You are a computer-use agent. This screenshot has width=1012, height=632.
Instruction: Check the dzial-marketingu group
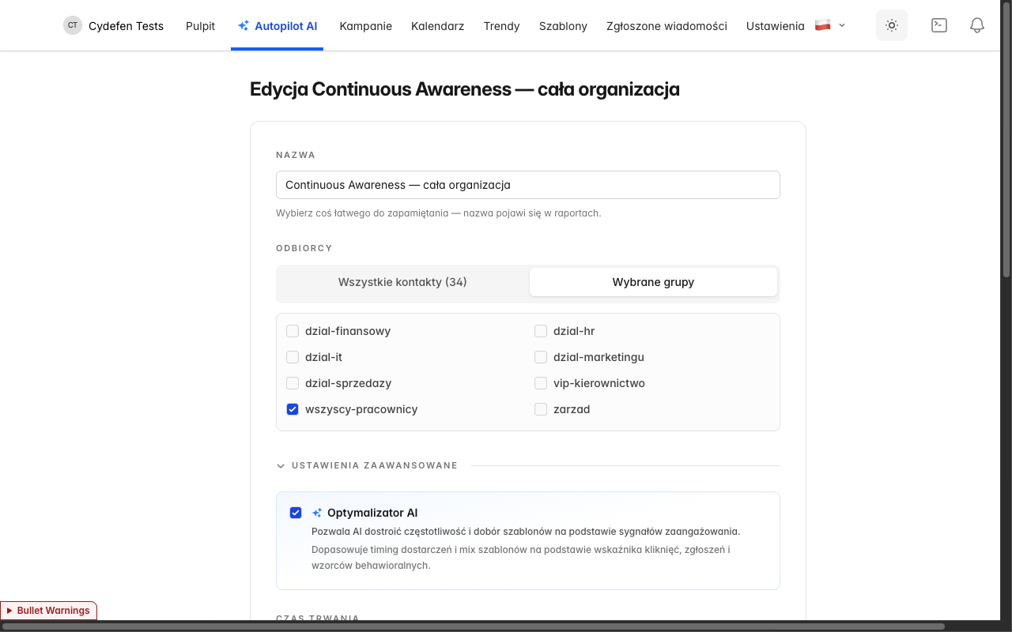point(541,357)
